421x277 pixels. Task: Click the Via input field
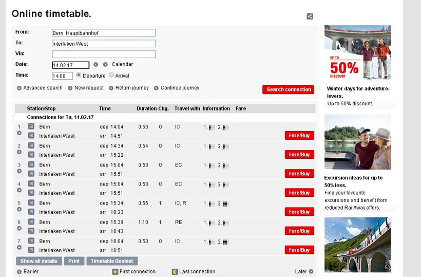click(x=104, y=54)
